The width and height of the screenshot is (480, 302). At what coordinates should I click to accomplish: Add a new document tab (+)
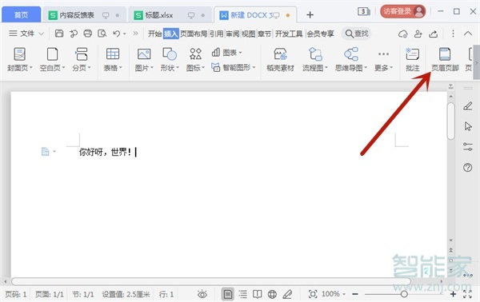coord(310,14)
